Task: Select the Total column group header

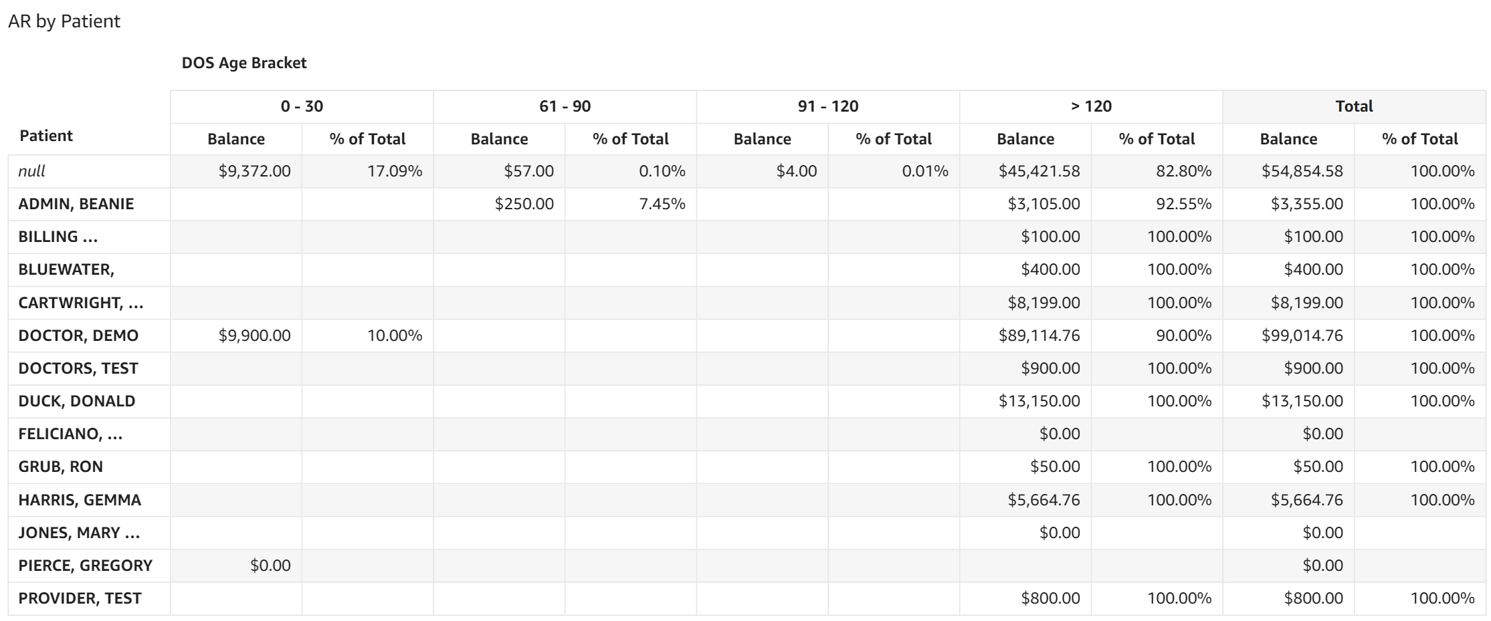Action: coord(1354,106)
